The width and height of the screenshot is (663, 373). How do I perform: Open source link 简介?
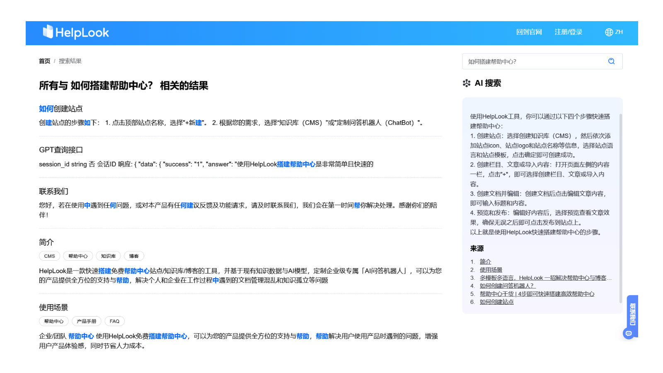(x=485, y=262)
